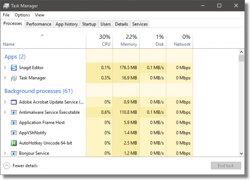Open the Startup tab
250x180 pixels.
(x=89, y=24)
